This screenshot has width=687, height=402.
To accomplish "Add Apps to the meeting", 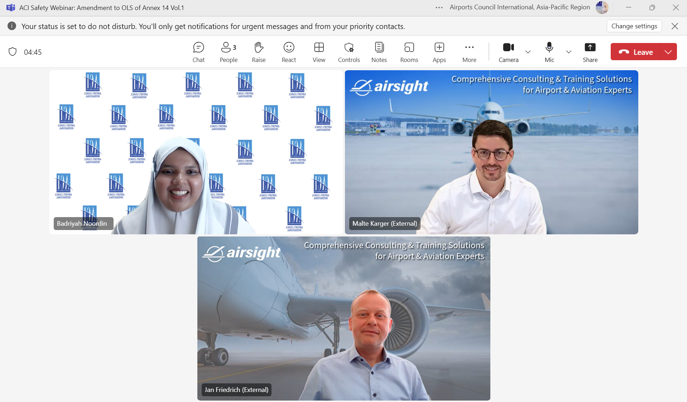I will [x=439, y=52].
